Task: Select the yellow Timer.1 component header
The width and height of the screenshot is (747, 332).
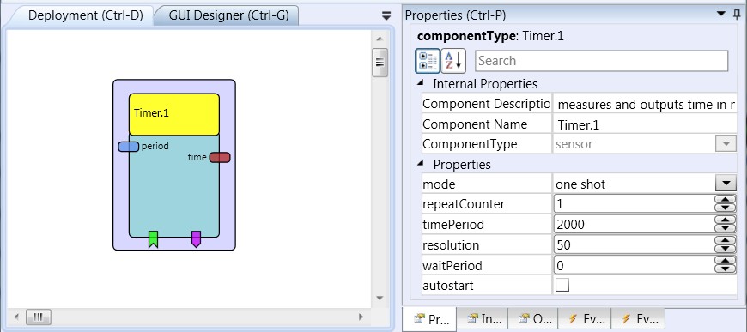Action: click(174, 114)
